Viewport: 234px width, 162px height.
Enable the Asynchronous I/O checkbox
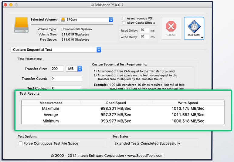[124, 19]
